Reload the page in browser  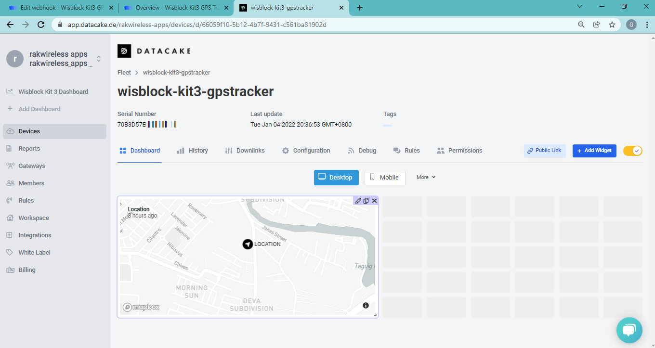(x=41, y=25)
